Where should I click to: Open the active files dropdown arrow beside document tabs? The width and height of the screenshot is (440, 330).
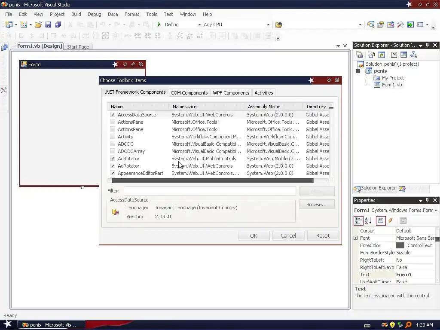coord(338,46)
